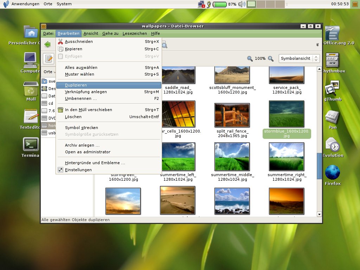360x270 pixels.
Task: Click Löschen menu entry
Action: (x=109, y=117)
